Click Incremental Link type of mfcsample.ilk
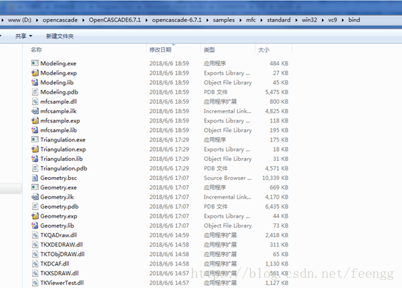 coord(227,111)
